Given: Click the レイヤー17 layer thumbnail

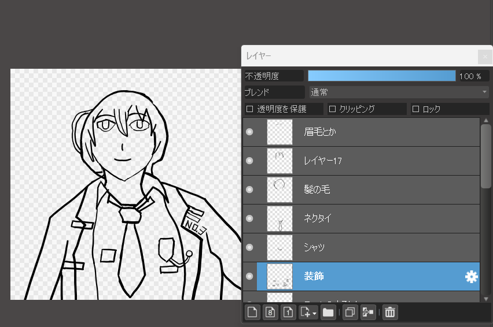Looking at the screenshot, I should 280,161.
